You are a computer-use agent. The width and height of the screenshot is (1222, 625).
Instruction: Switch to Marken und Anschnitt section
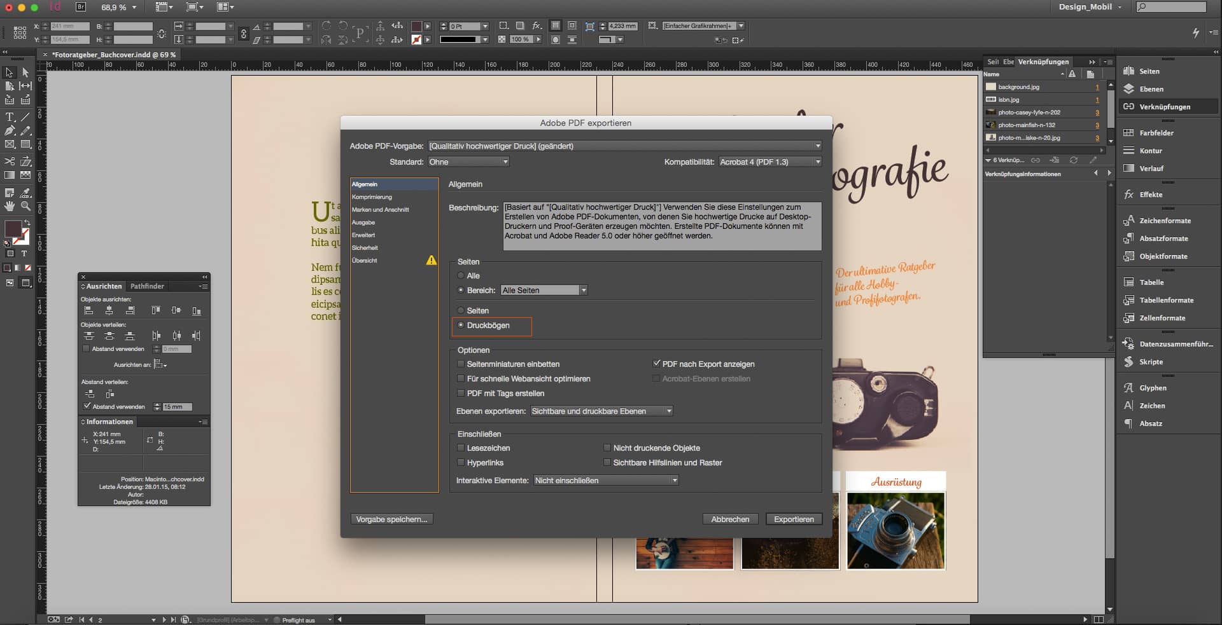tap(381, 210)
